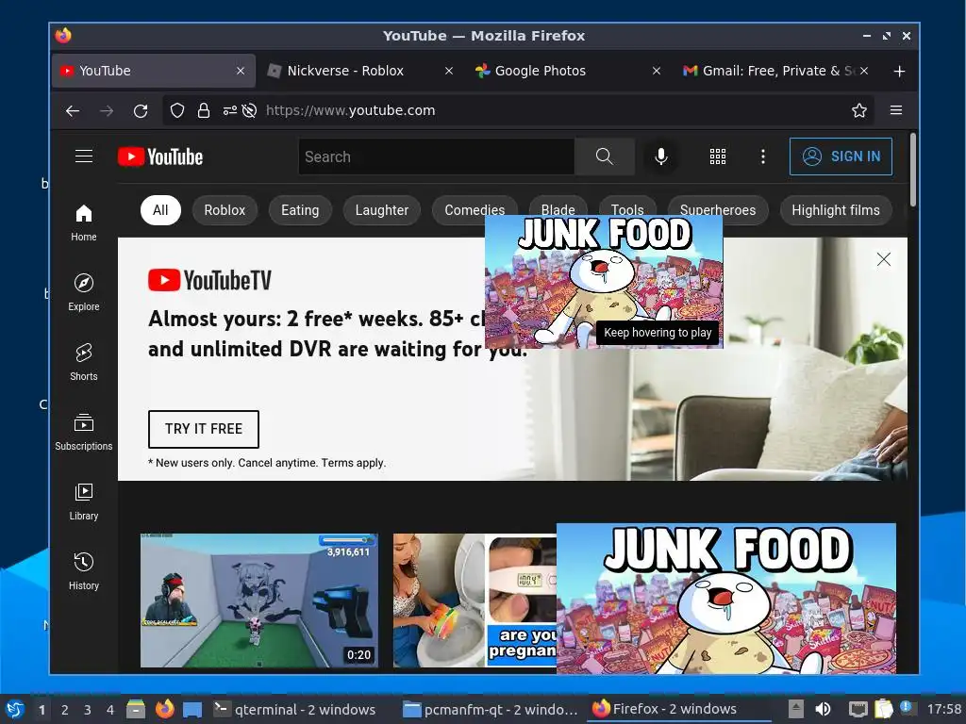Image resolution: width=966 pixels, height=724 pixels.
Task: Open the YouTube hamburger guide menu
Action: point(84,156)
